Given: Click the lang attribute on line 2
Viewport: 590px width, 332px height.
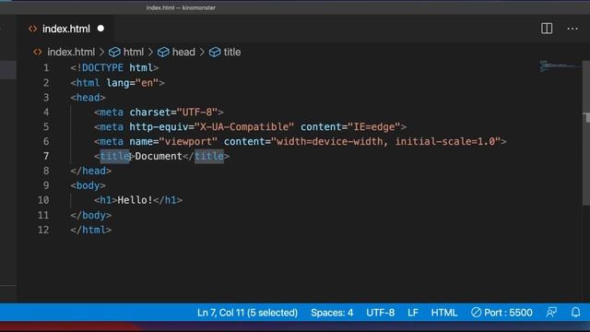Looking at the screenshot, I should coord(118,83).
